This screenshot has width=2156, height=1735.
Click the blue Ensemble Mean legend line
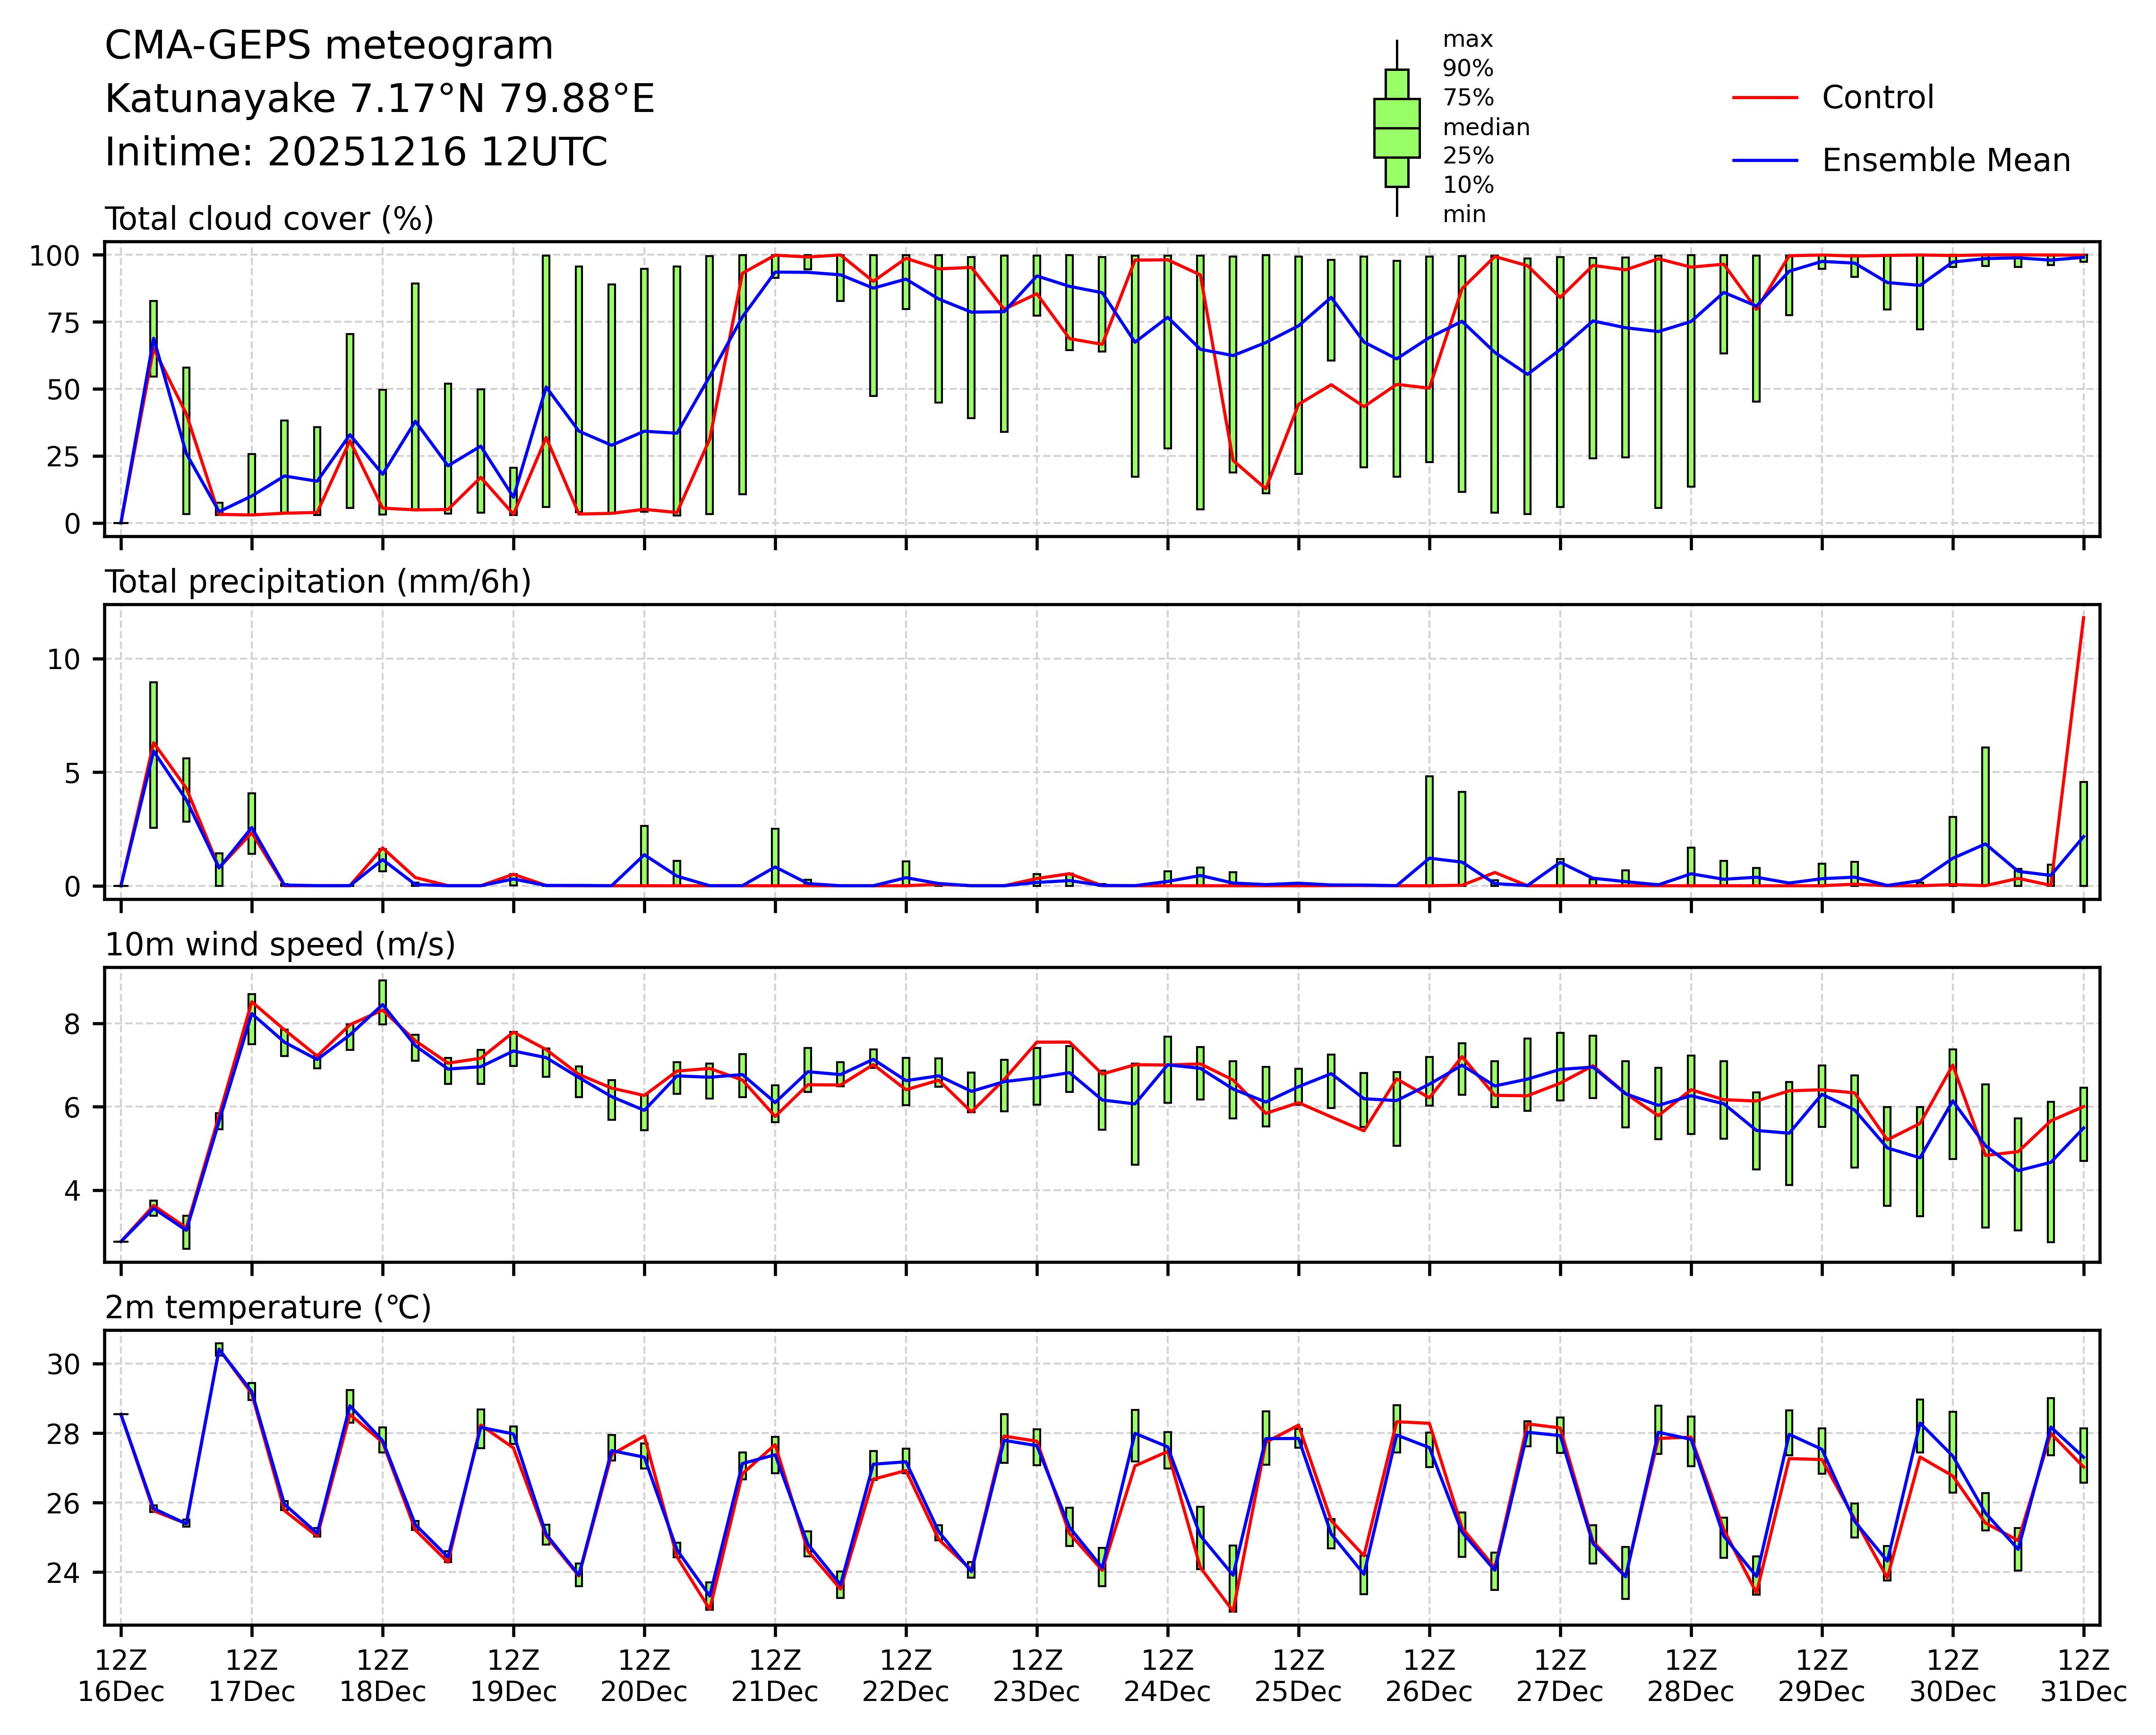click(1765, 161)
